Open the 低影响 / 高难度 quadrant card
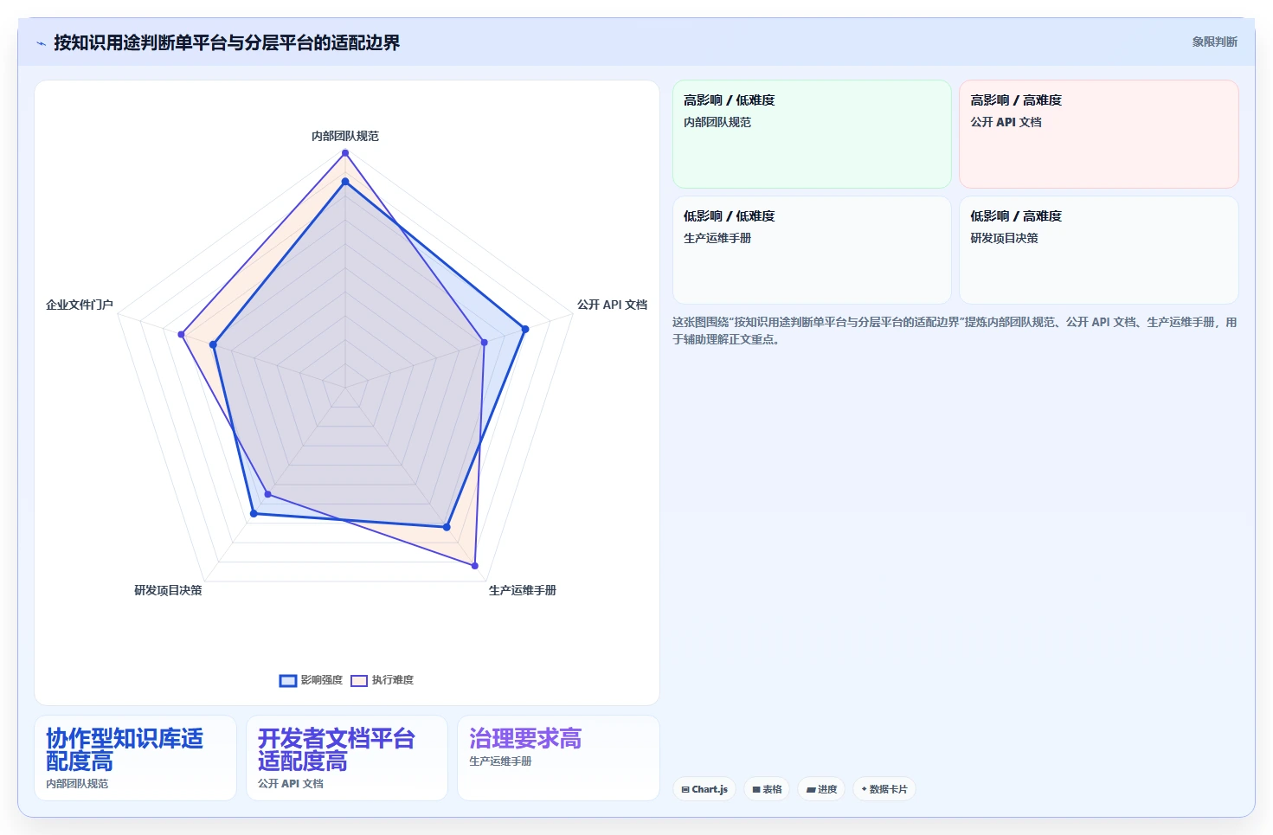Image resolution: width=1273 pixels, height=835 pixels. [x=1099, y=250]
